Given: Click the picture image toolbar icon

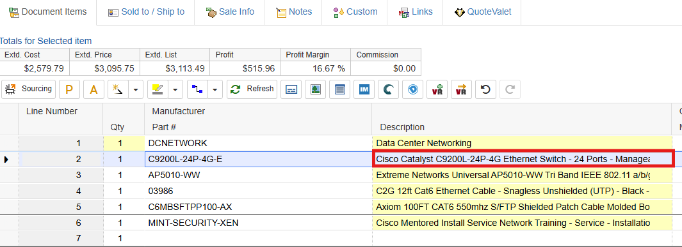Looking at the screenshot, I should 315,89.
